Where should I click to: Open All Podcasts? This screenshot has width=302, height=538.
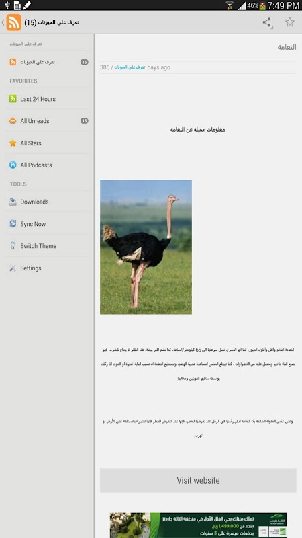48,165
